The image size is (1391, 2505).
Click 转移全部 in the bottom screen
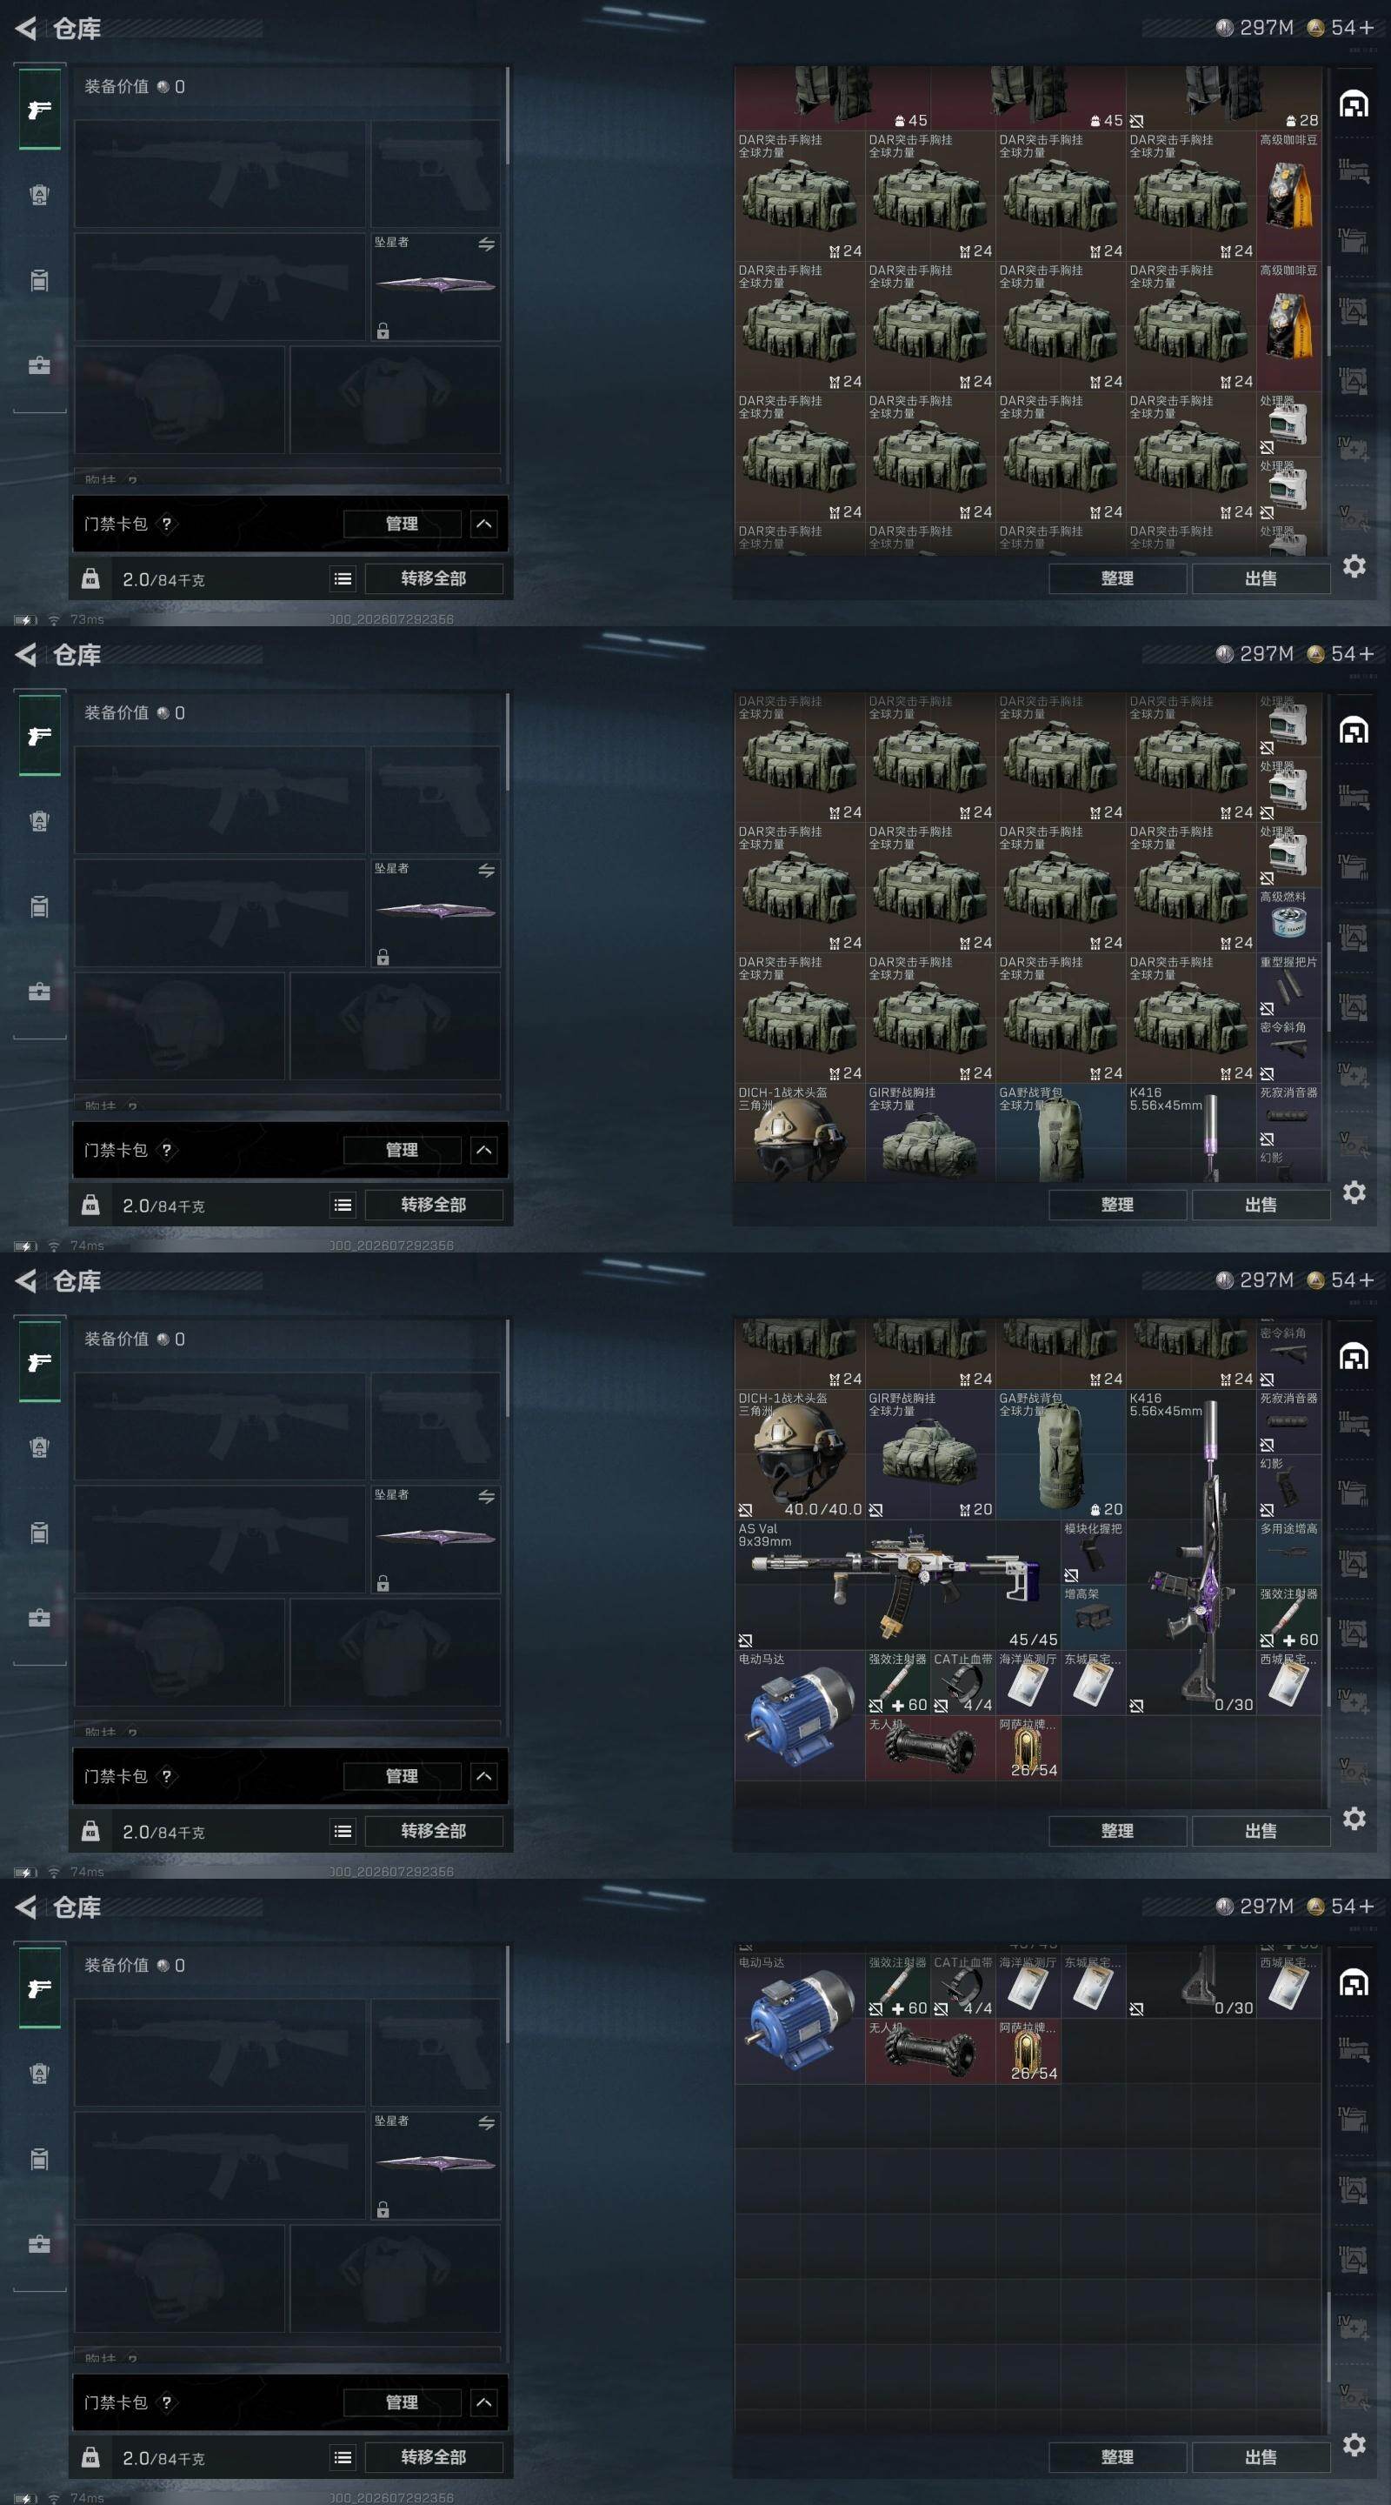(x=434, y=2457)
